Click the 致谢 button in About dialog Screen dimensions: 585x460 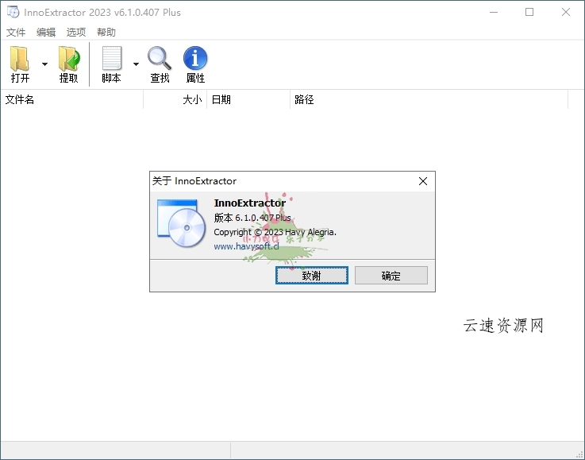click(x=312, y=276)
